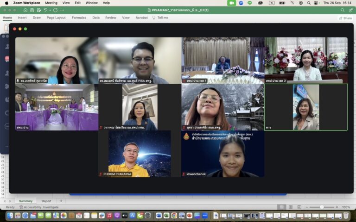356x222 pixels.
Task: Open Google Chrome from the dock
Action: (x=174, y=216)
